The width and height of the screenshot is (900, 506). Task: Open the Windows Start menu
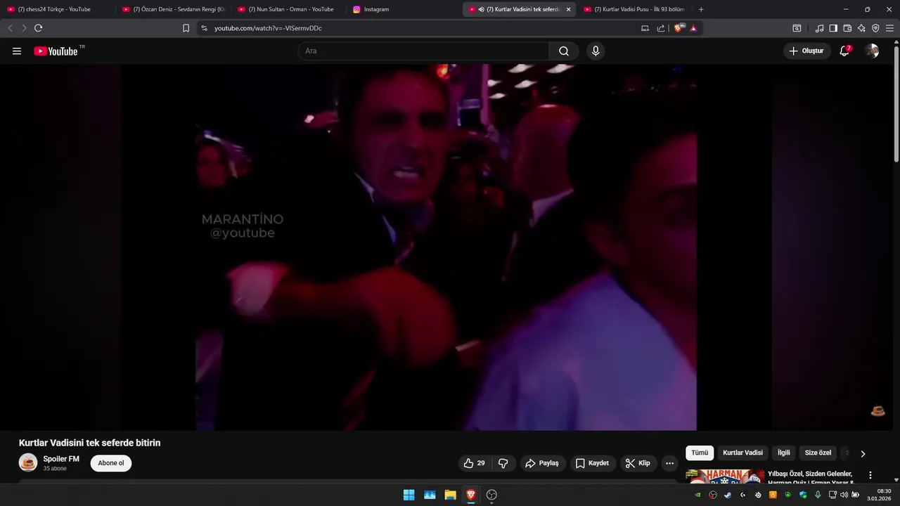[x=409, y=495]
